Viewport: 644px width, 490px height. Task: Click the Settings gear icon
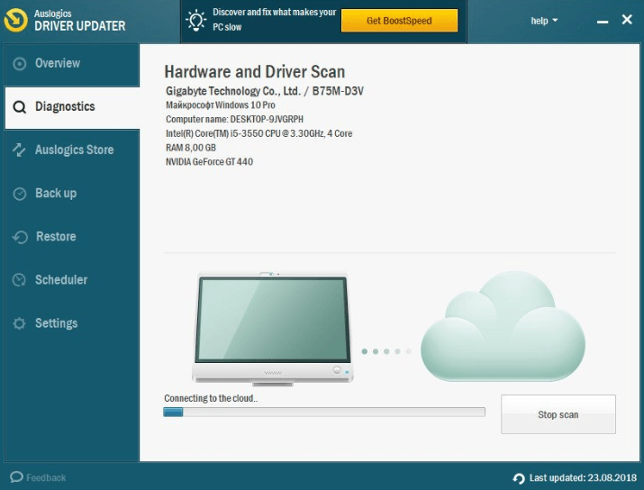19,323
